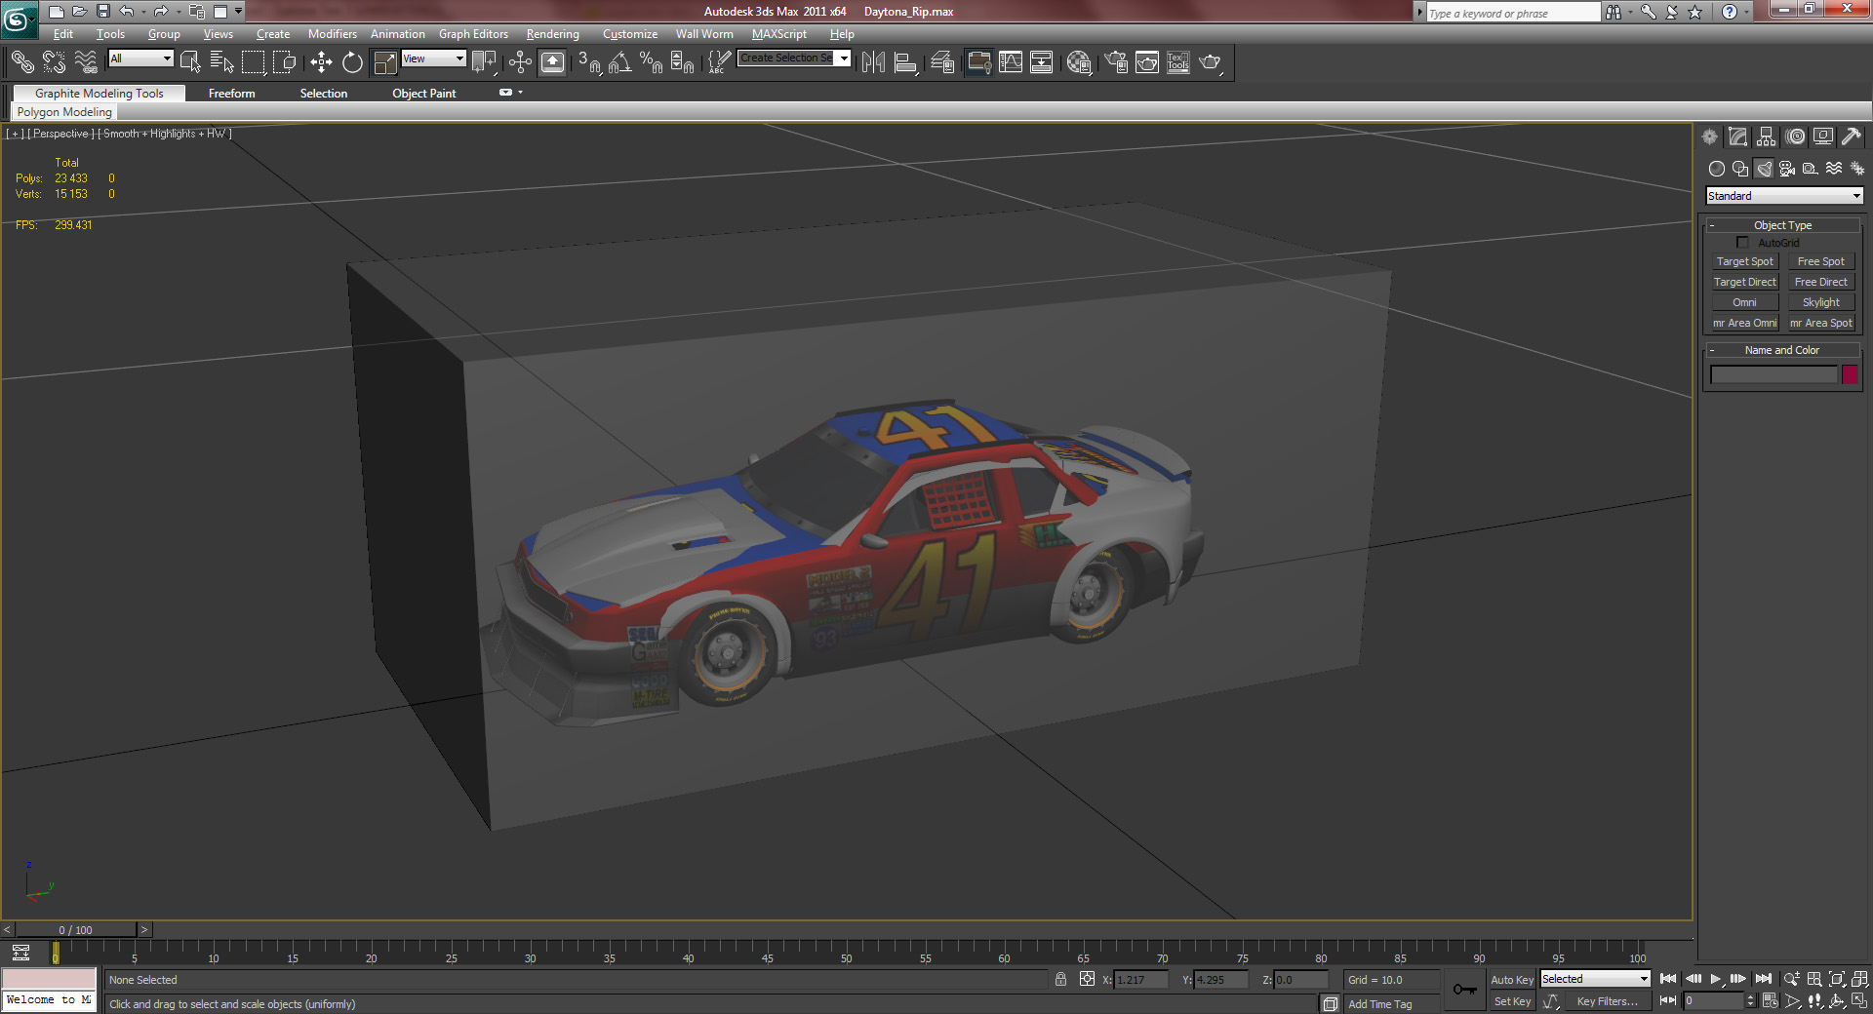Toggle the 3D Snaps button
1873x1014 pixels.
588,62
